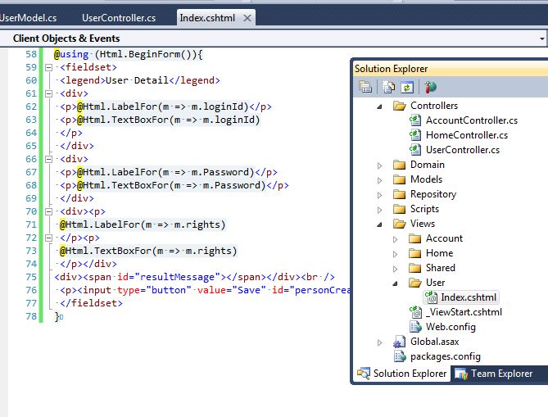548x417 pixels.
Task: Expand the Scripts tree node
Action: tap(379, 210)
